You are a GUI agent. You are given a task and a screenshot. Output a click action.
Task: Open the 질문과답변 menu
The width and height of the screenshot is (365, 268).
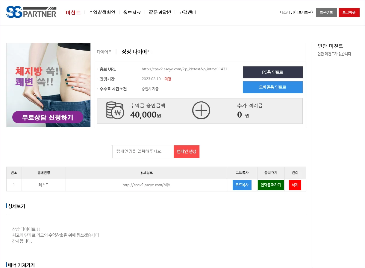tap(160, 12)
